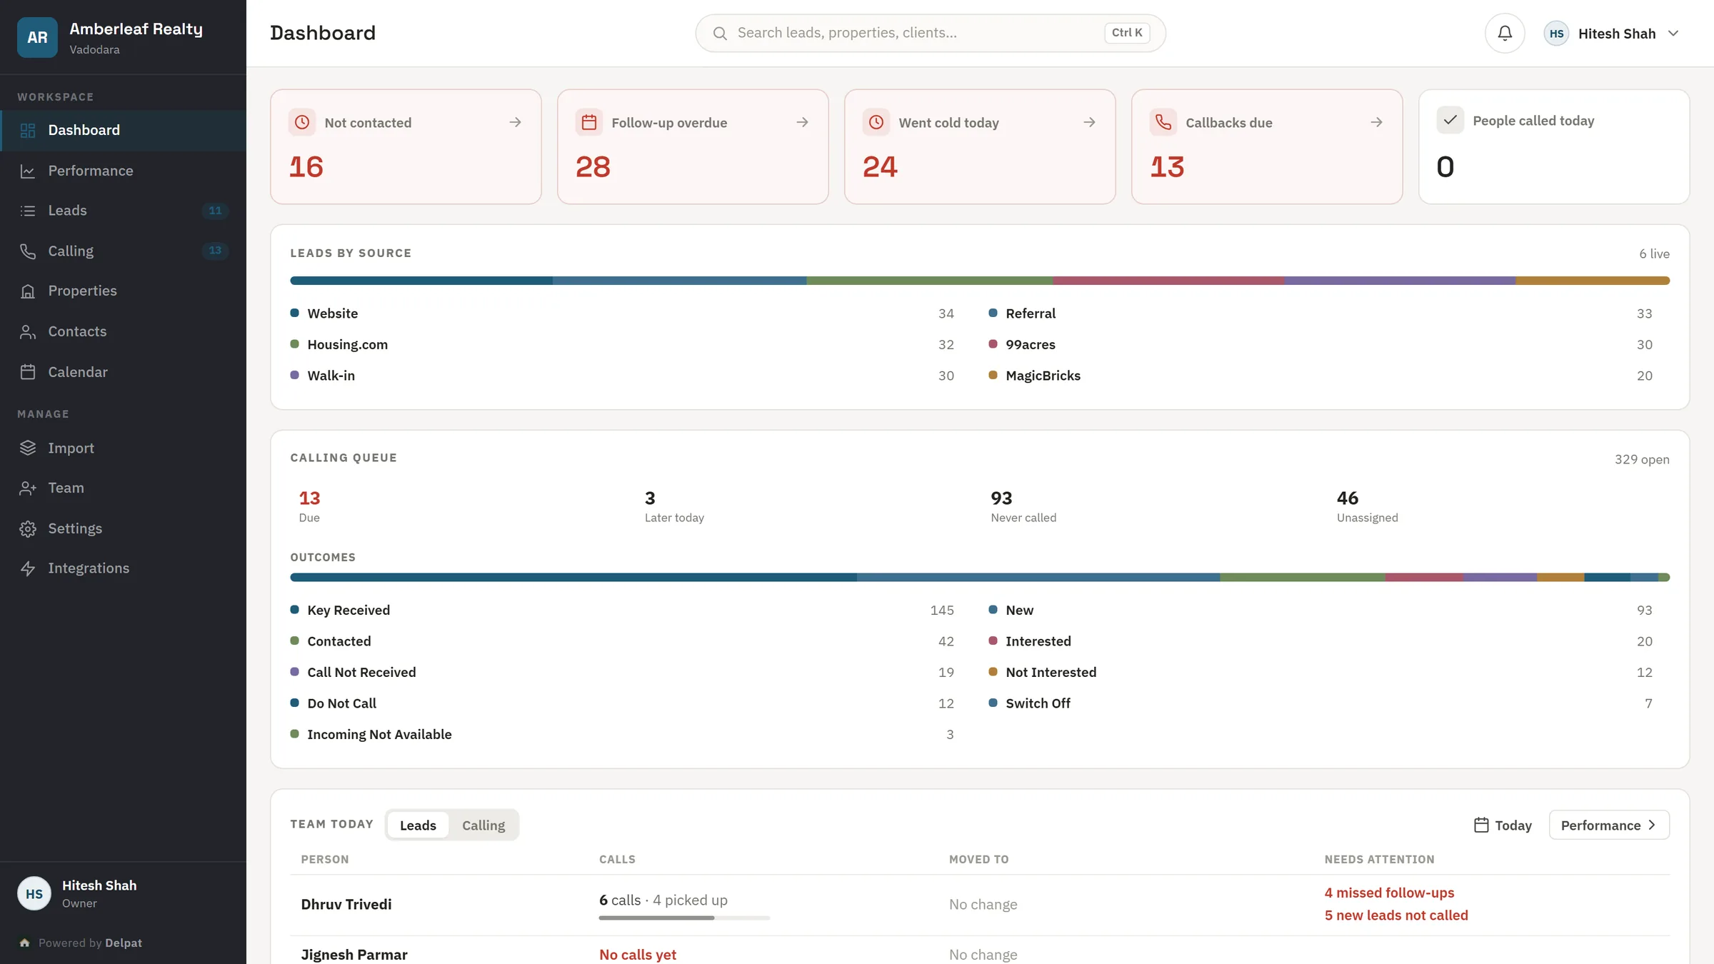Click the search leads input field
Viewport: 1714px width, 964px height.
coord(931,33)
